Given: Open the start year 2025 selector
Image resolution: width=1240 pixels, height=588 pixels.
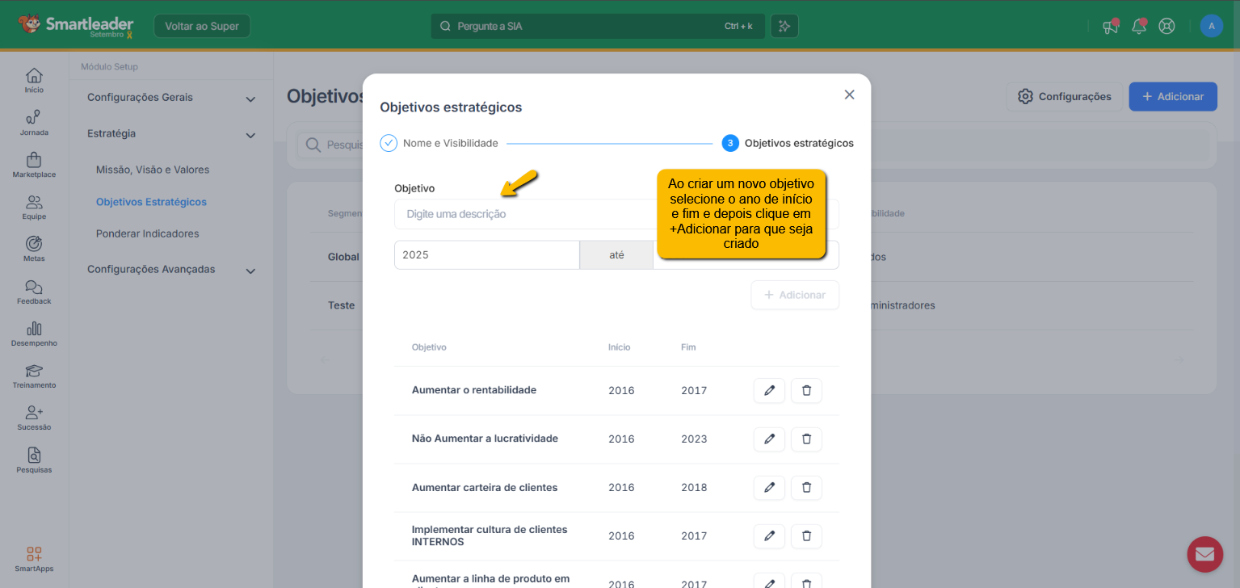Looking at the screenshot, I should click(x=486, y=255).
